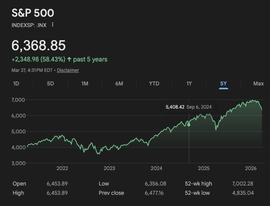Click the Prev close value 6,477.16
Viewport: 270px width, 206px height.
click(x=155, y=193)
